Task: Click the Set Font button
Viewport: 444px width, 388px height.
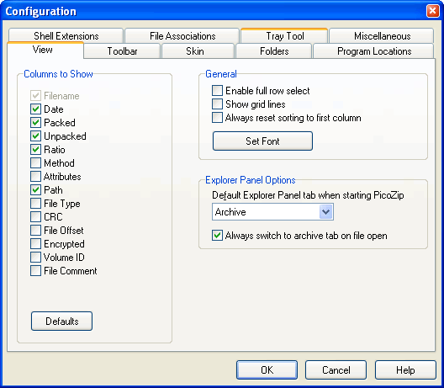Action: [x=262, y=141]
